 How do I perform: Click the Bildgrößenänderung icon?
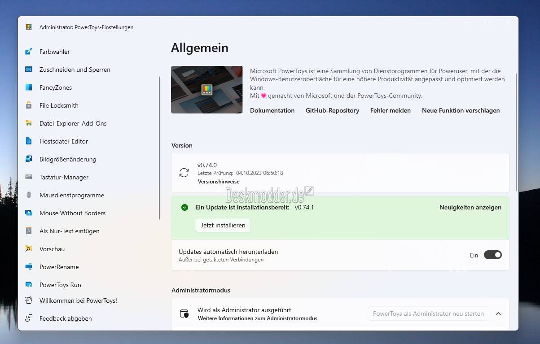click(x=29, y=159)
